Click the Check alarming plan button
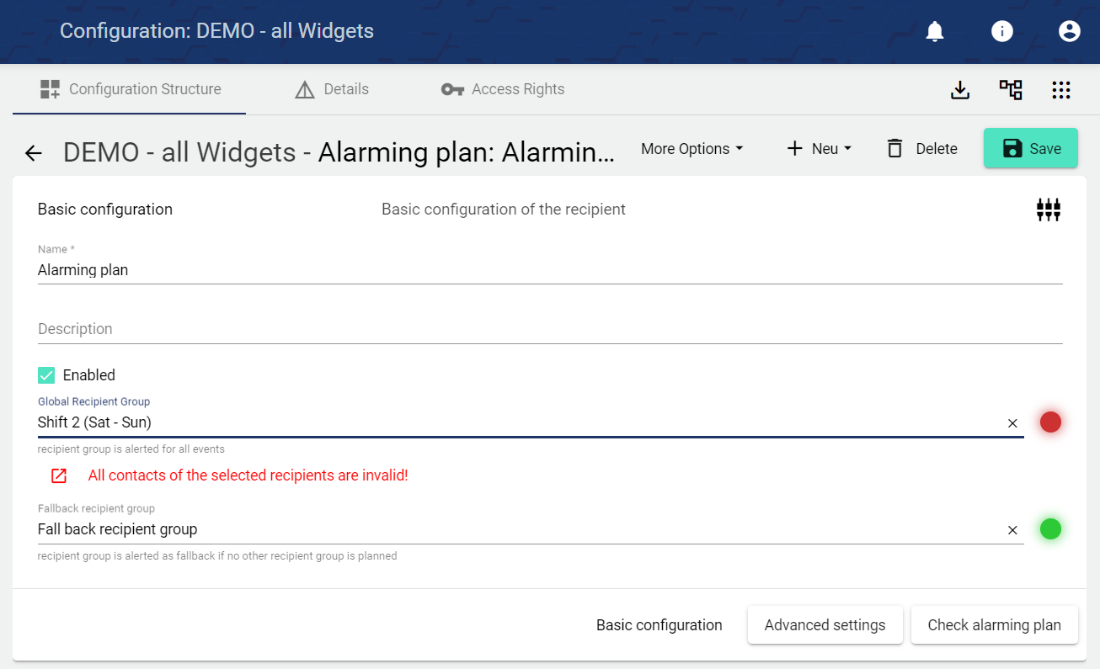Image resolution: width=1100 pixels, height=669 pixels. click(x=994, y=625)
